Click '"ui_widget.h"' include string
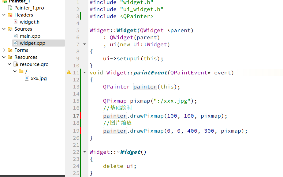 (142, 9)
